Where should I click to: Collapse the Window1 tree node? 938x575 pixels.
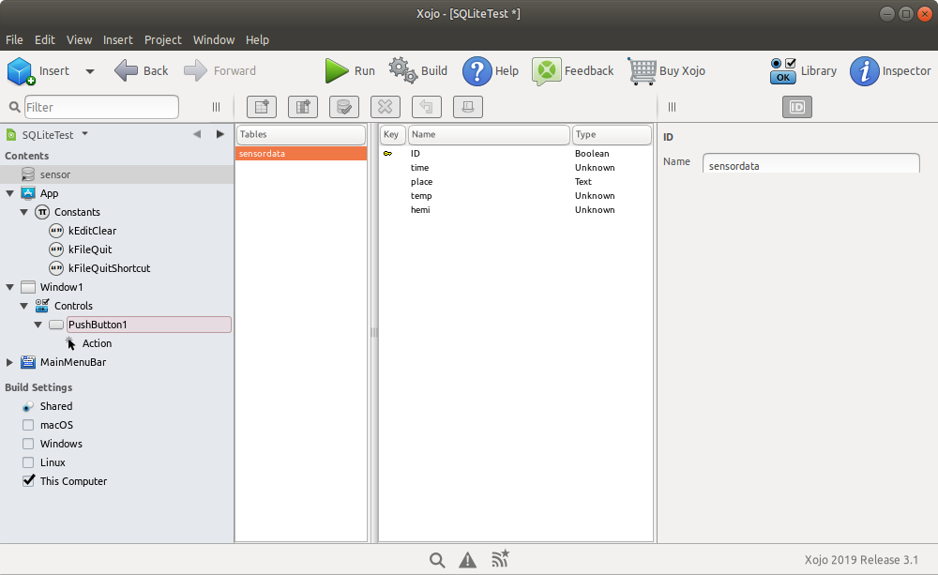click(9, 287)
